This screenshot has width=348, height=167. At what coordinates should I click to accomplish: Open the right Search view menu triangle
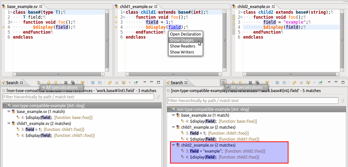pos(329,82)
